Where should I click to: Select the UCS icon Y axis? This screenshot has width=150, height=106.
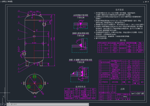3,96
